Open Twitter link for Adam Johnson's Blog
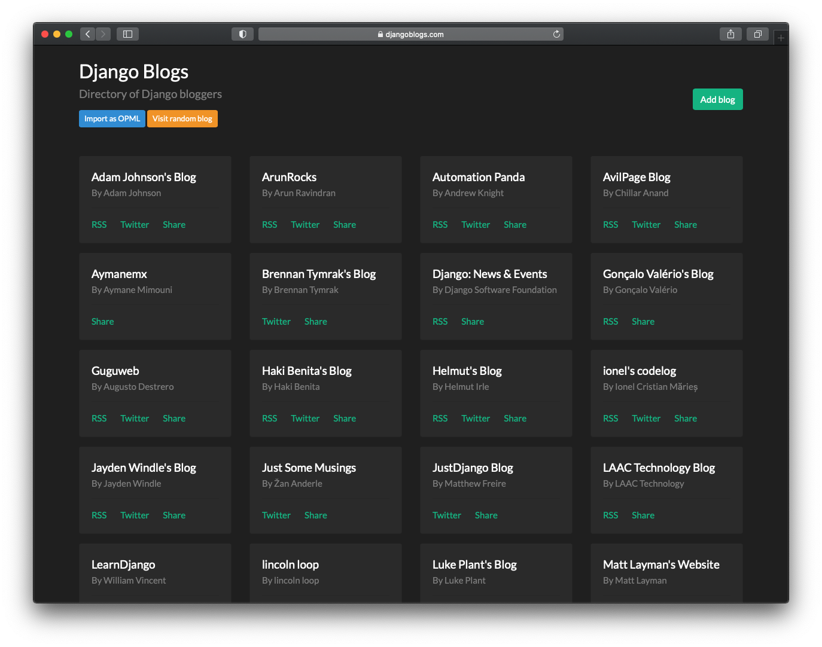 pos(135,225)
